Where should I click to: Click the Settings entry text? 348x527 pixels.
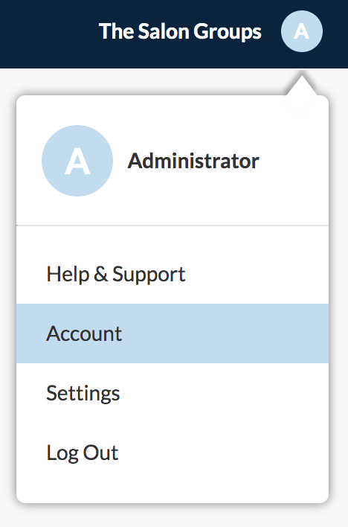(83, 393)
